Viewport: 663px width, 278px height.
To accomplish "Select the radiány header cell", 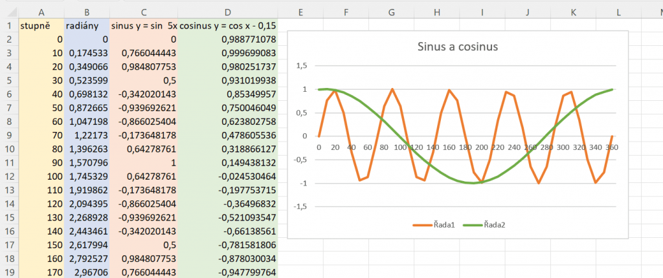I will tap(87, 26).
